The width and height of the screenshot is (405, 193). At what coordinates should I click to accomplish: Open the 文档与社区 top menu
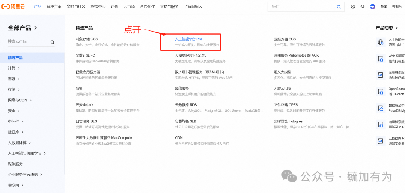76,7
